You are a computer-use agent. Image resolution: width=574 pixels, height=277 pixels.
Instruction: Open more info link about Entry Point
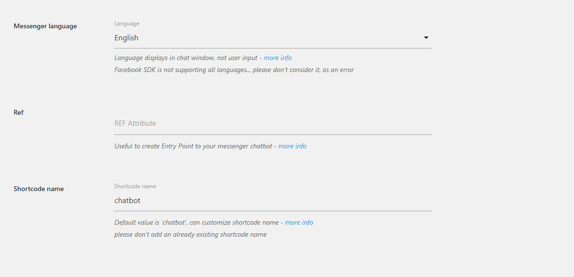tap(292, 146)
